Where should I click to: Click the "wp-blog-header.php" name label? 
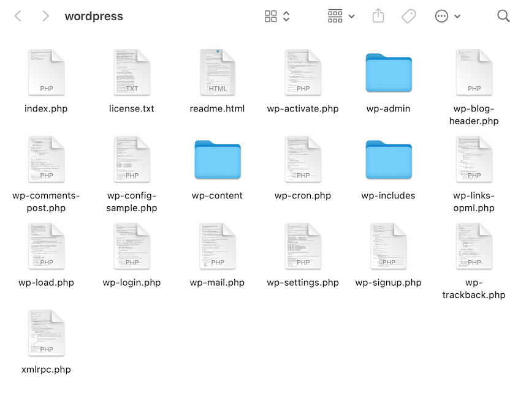(474, 115)
